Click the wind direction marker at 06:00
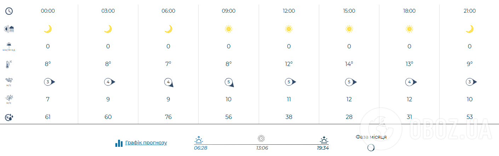Viewport: 499px width, 156px height. 169,82
